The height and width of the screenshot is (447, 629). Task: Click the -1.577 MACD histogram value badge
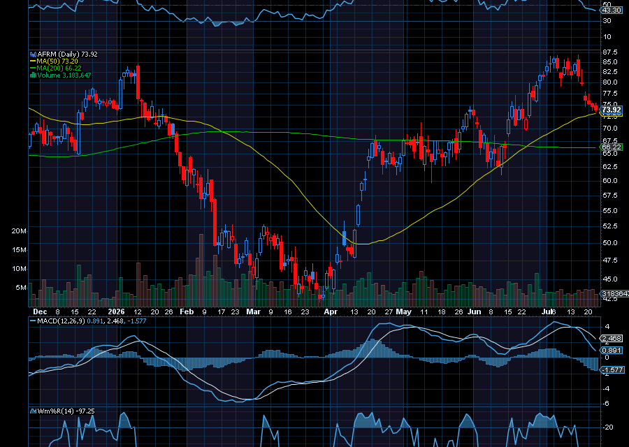click(x=612, y=369)
